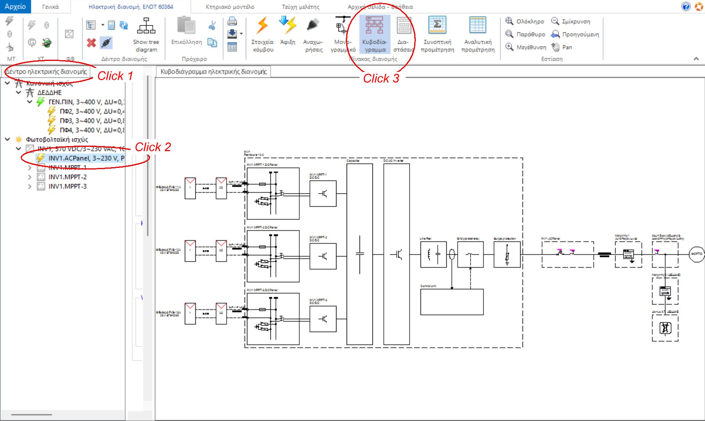Collapse the Φωτοβολταϊκή ισχύς branch
Viewport: 705px width, 421px height.
click(x=7, y=139)
